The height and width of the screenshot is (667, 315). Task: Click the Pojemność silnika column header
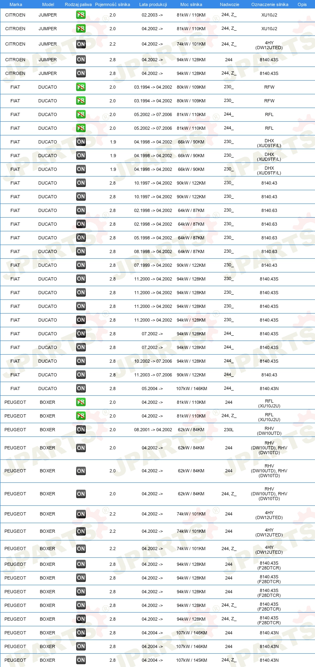(x=112, y=4)
